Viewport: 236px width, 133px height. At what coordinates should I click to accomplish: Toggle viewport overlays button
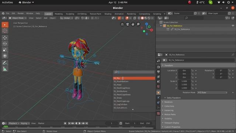tap(127, 18)
